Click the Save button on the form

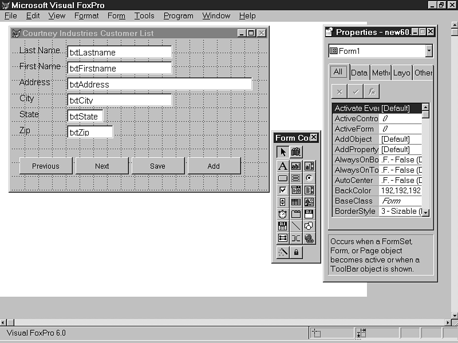pos(157,166)
